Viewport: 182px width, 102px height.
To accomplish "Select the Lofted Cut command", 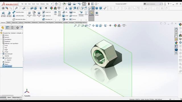I will click(x=47, y=16).
